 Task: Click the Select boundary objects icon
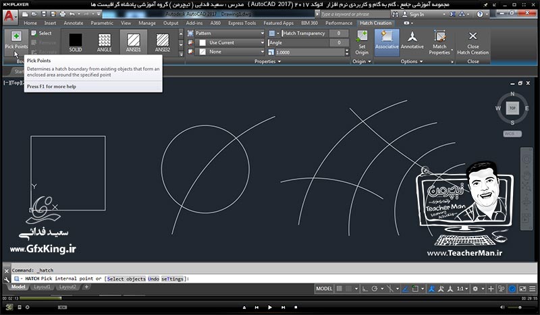(x=34, y=33)
